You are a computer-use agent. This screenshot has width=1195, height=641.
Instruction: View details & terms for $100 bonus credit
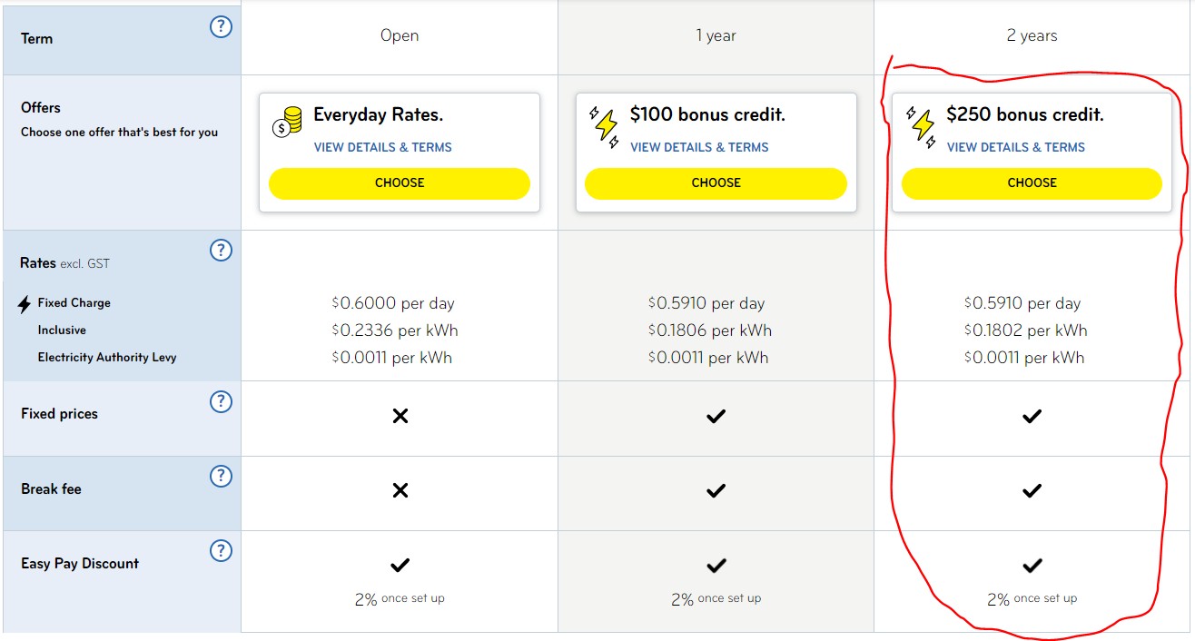pos(699,147)
